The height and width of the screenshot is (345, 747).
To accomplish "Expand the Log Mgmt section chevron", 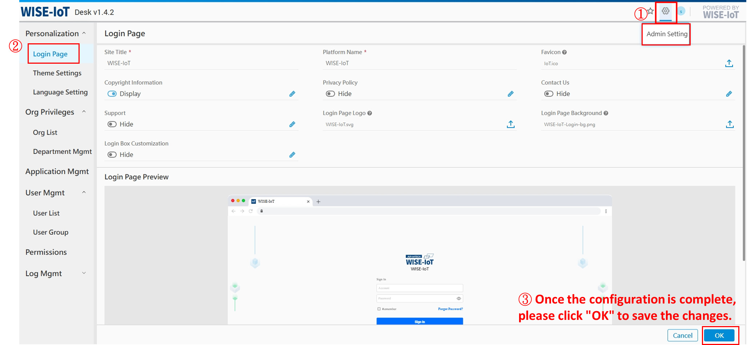I will point(84,273).
